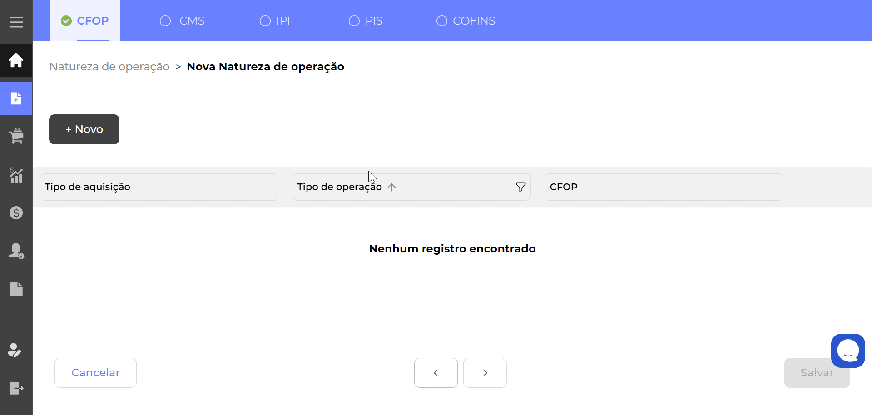Switch to the COFINS tab
The width and height of the screenshot is (872, 415).
pos(466,21)
